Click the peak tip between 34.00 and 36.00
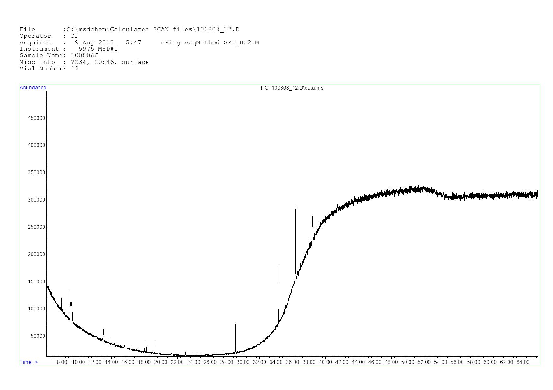The height and width of the screenshot is (390, 553). click(279, 266)
